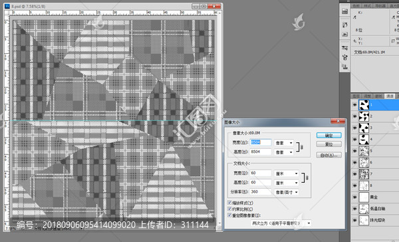399x242 pixels.
Task: Open the Brush Presets panel icon
Action: (344, 48)
